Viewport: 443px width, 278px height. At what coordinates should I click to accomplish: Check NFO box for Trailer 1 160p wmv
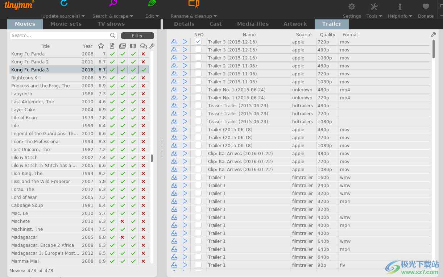[x=198, y=177]
